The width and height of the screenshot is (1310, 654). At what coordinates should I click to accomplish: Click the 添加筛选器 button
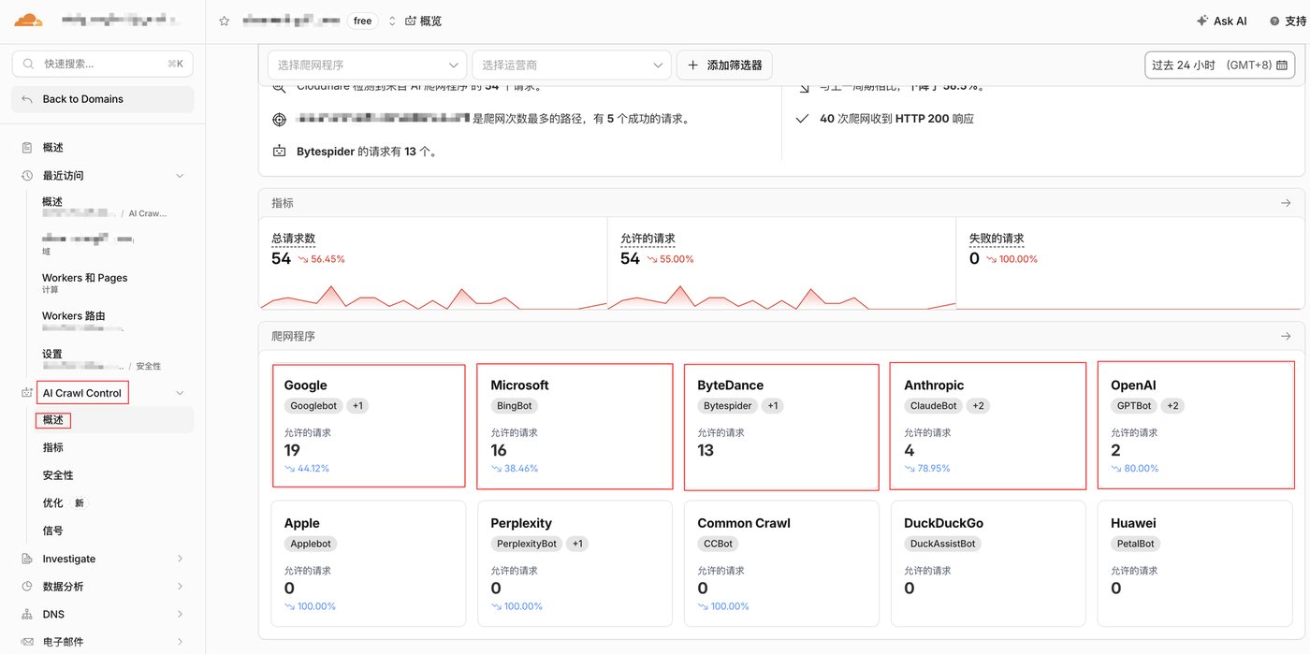[x=724, y=65]
